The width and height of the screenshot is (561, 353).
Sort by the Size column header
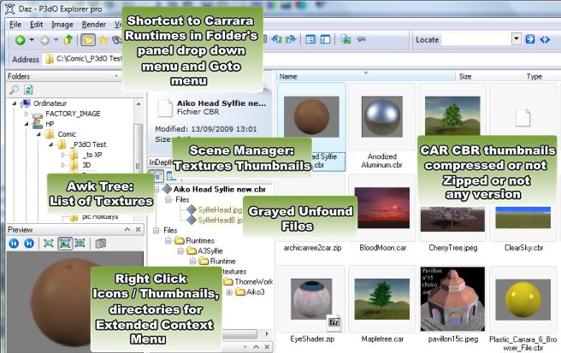pyautogui.click(x=489, y=76)
